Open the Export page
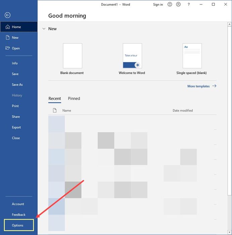The height and width of the screenshot is (235, 232). pos(16,127)
